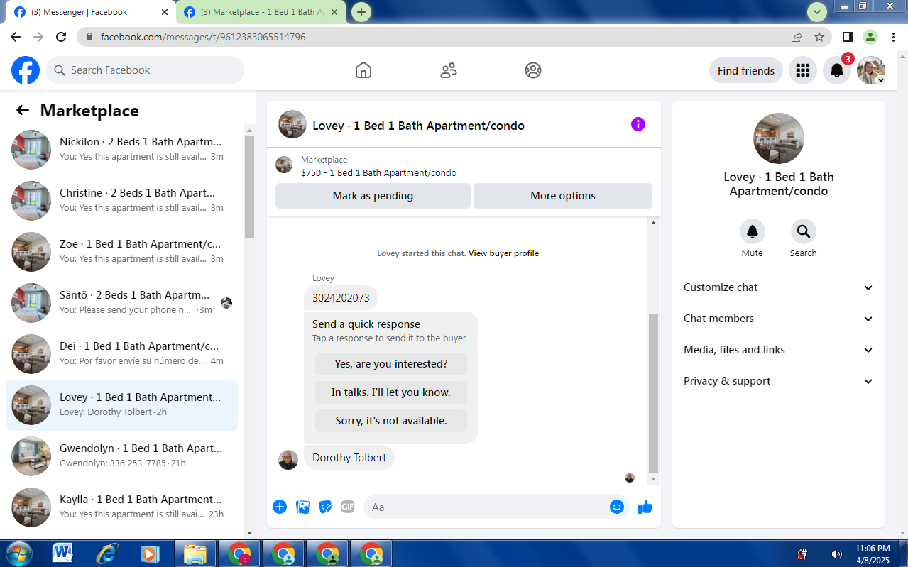The height and width of the screenshot is (567, 908).
Task: Open the Home feed icon
Action: [363, 70]
